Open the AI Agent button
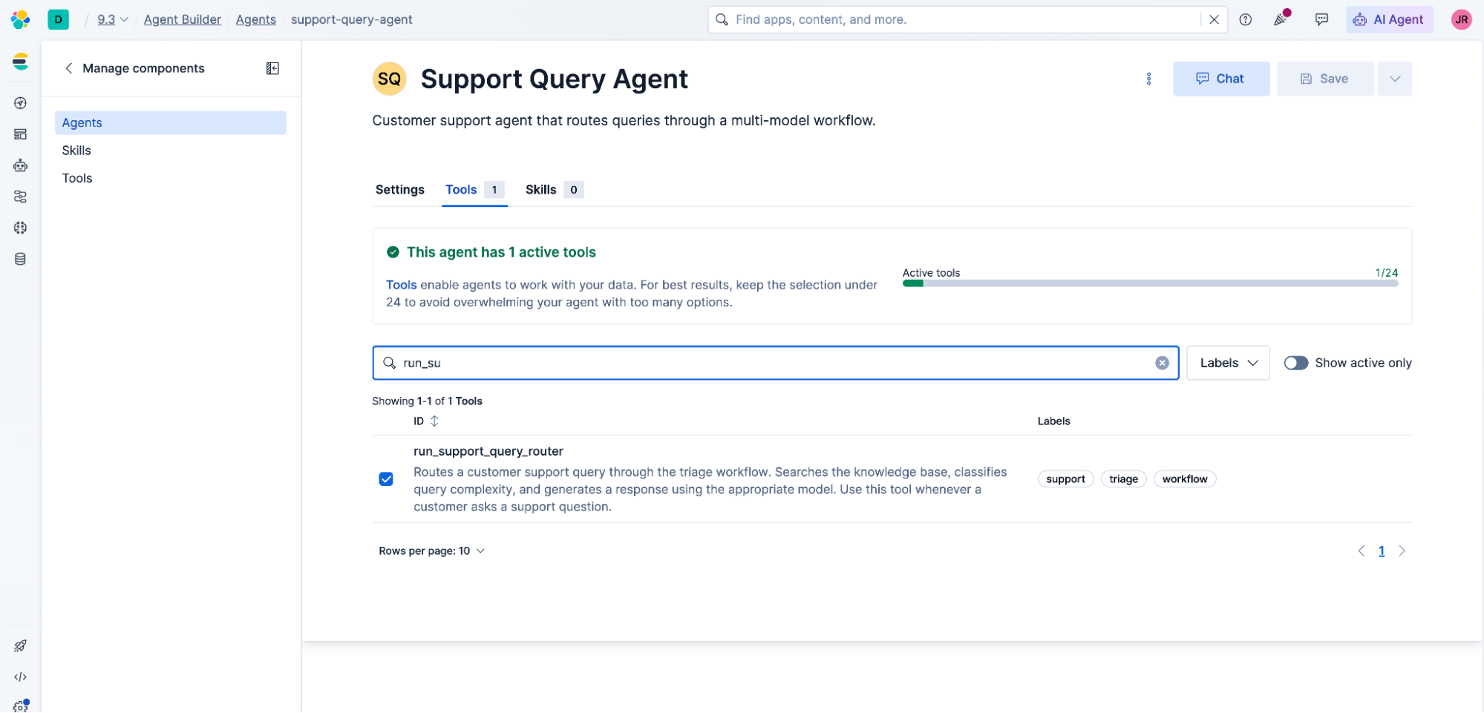The height and width of the screenshot is (713, 1484). click(x=1389, y=19)
